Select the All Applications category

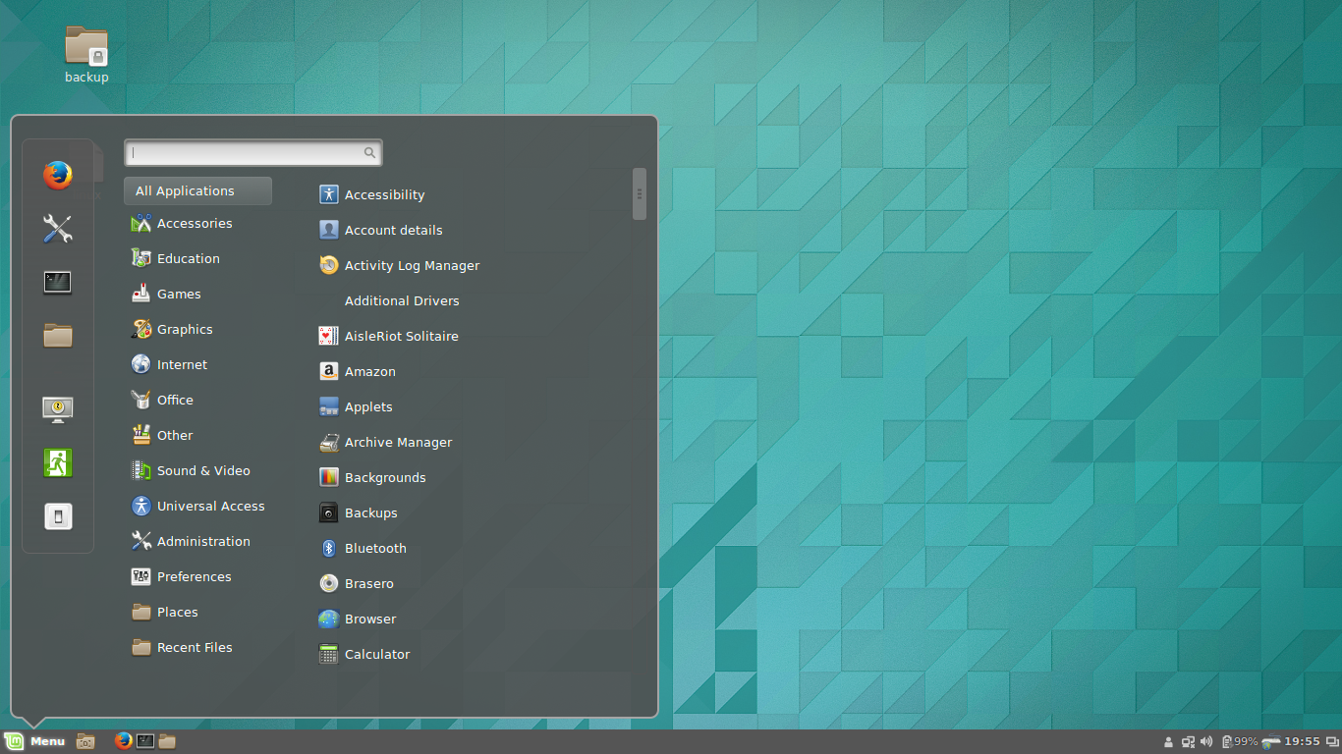[x=196, y=190]
